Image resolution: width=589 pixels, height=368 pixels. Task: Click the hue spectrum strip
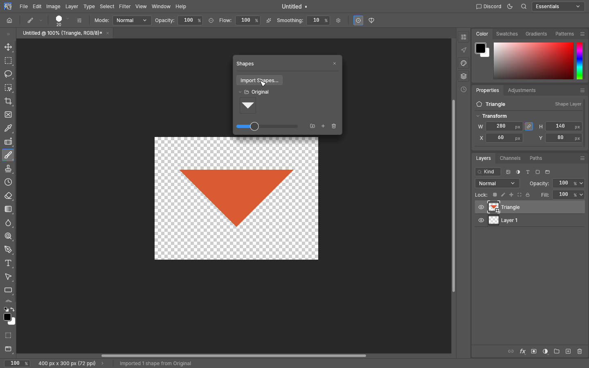(x=580, y=61)
